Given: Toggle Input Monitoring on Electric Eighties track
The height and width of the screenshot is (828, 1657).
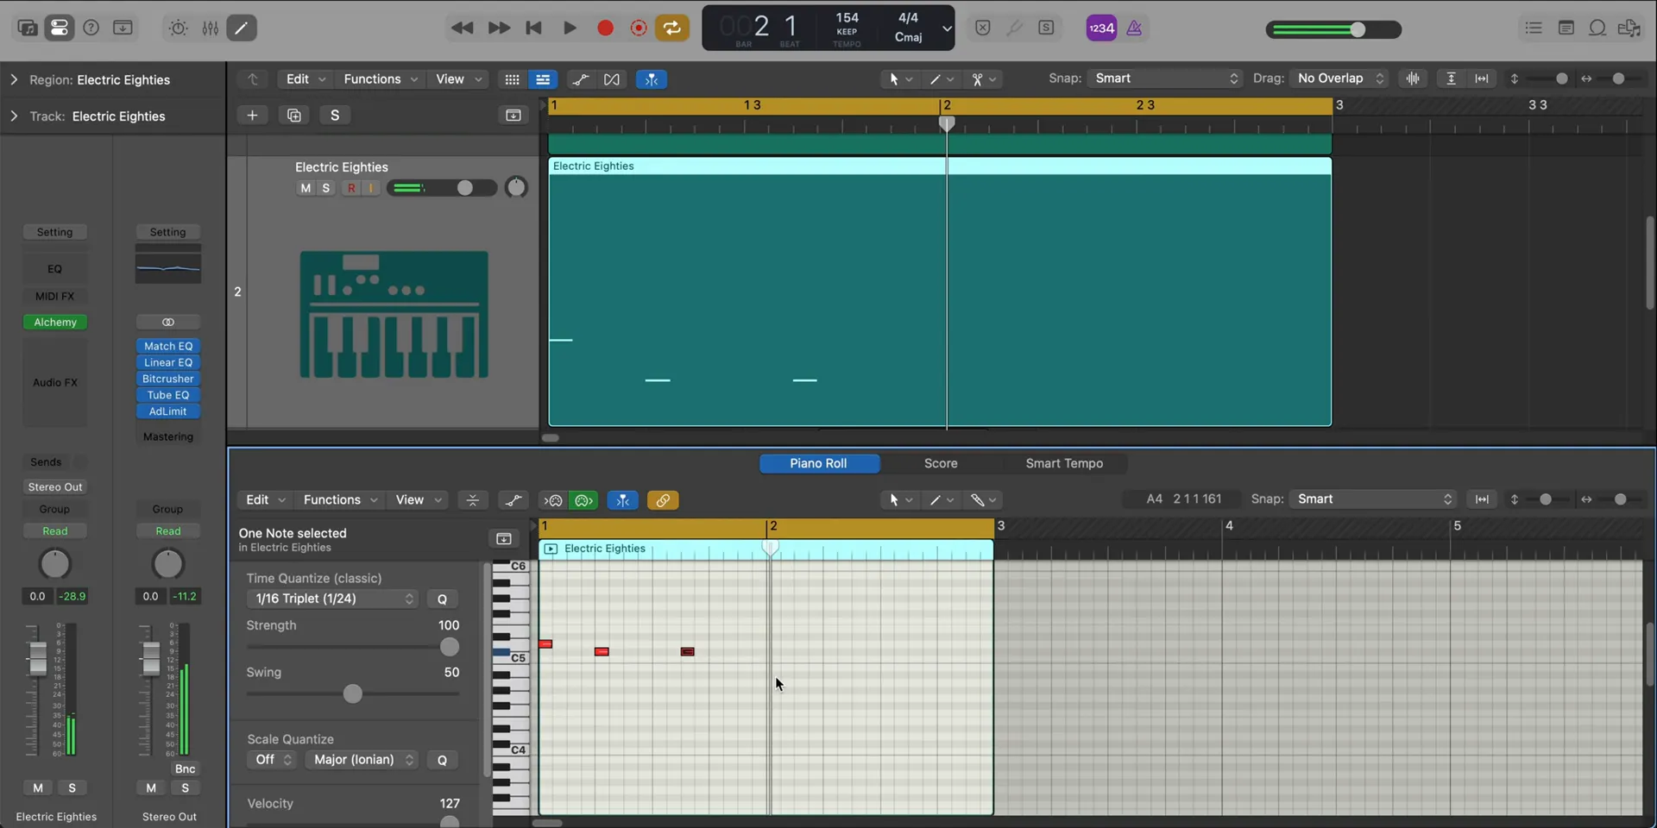Looking at the screenshot, I should [371, 188].
